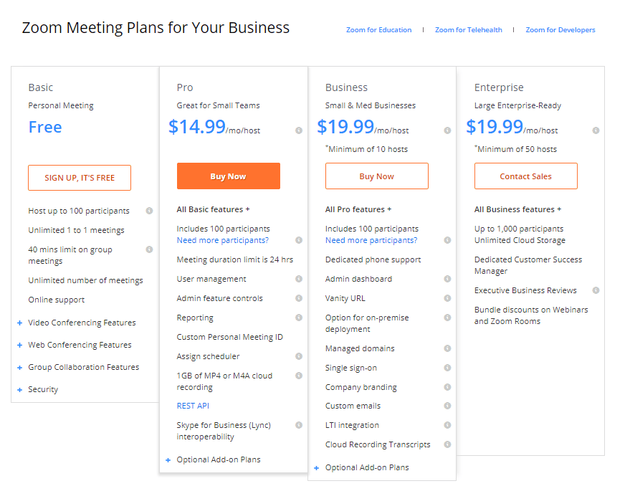Image resolution: width=635 pixels, height=486 pixels.
Task: Click Dedicated phone support text
Action: tap(373, 259)
